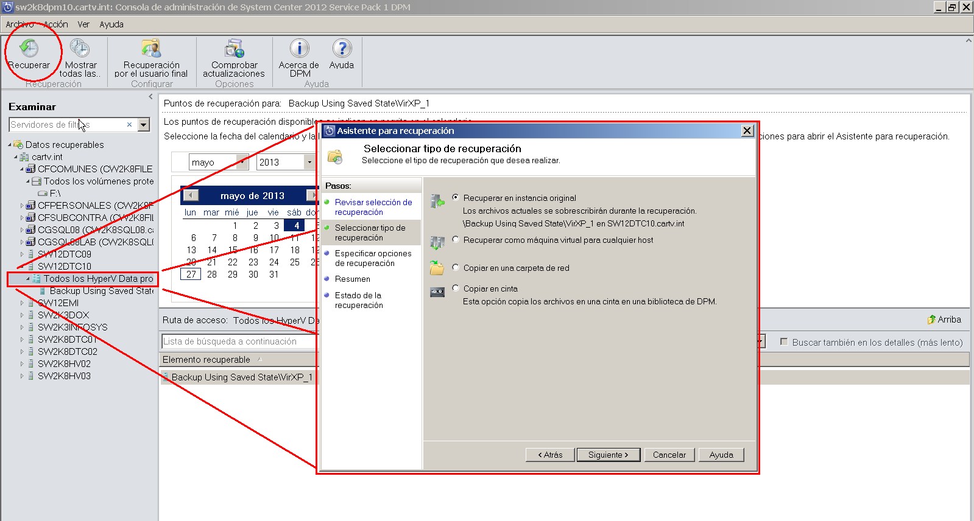Screen dimensions: 974x521
Task: Click the network folder copy icon
Action: coord(437,268)
